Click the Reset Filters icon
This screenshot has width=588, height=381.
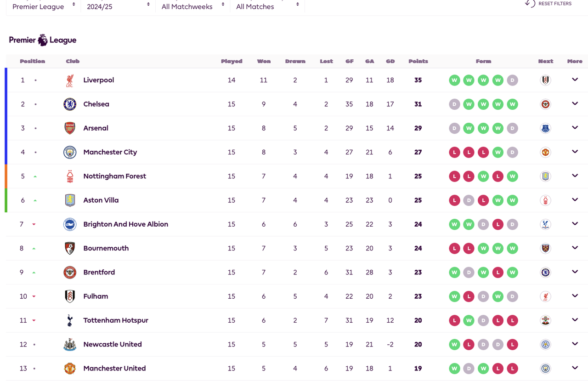pos(530,3)
